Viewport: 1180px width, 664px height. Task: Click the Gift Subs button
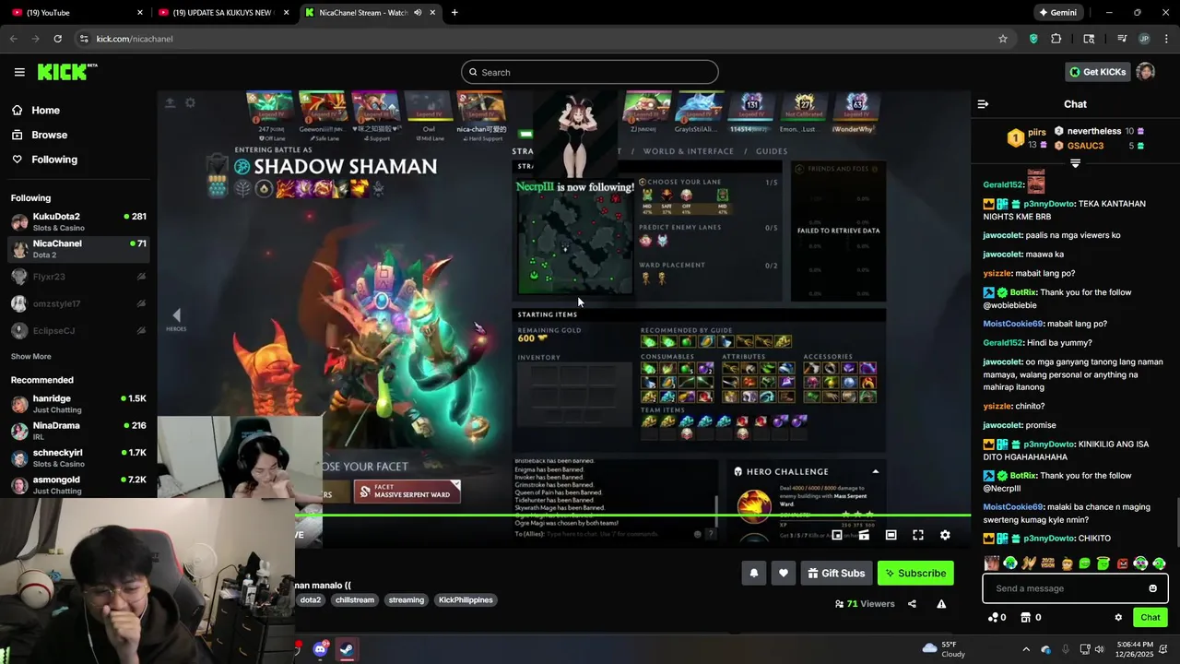tap(836, 573)
